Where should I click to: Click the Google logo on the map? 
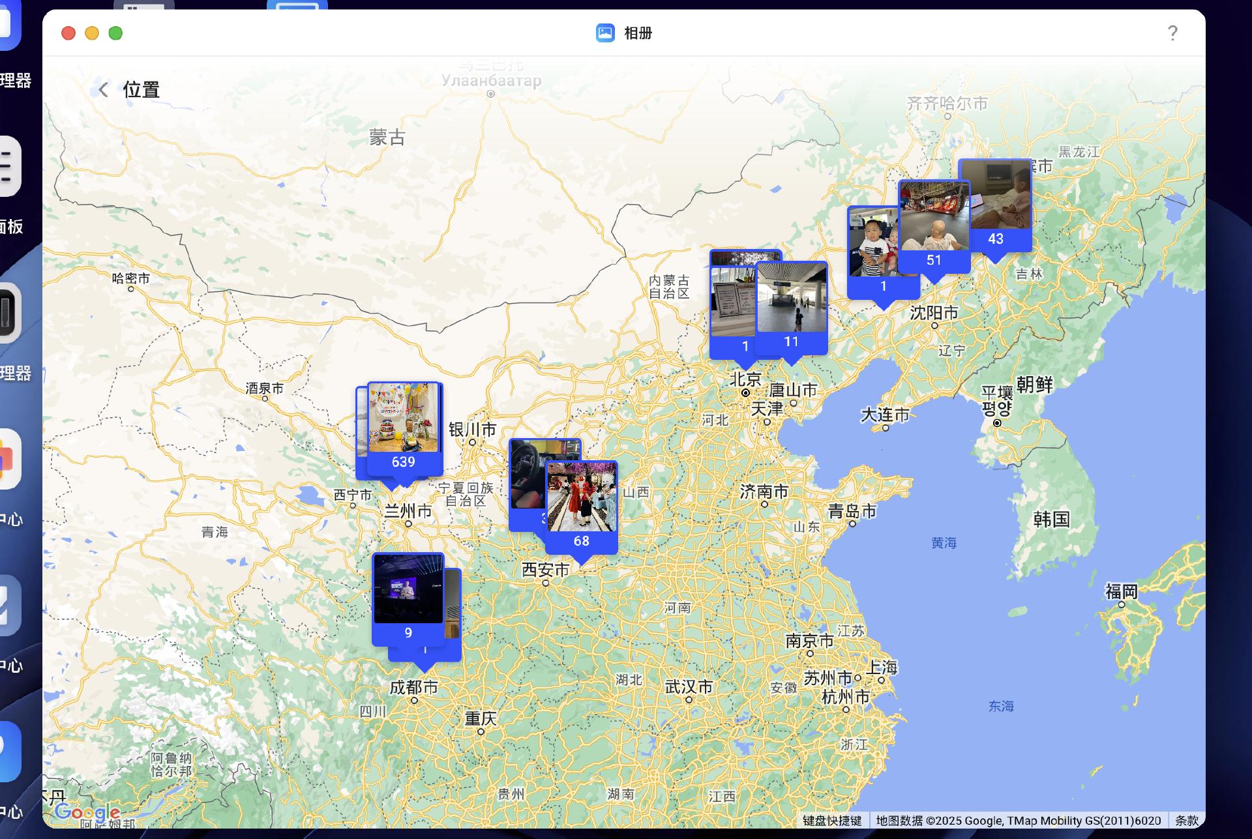tap(87, 813)
